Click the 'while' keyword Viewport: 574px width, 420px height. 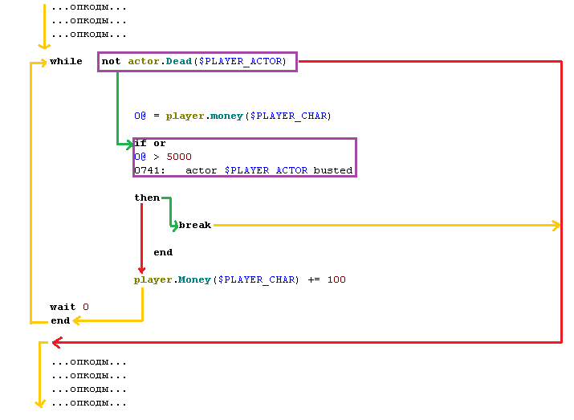pos(66,61)
